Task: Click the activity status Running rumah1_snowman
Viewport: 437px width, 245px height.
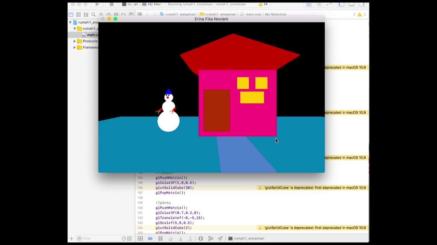Action: point(207,4)
